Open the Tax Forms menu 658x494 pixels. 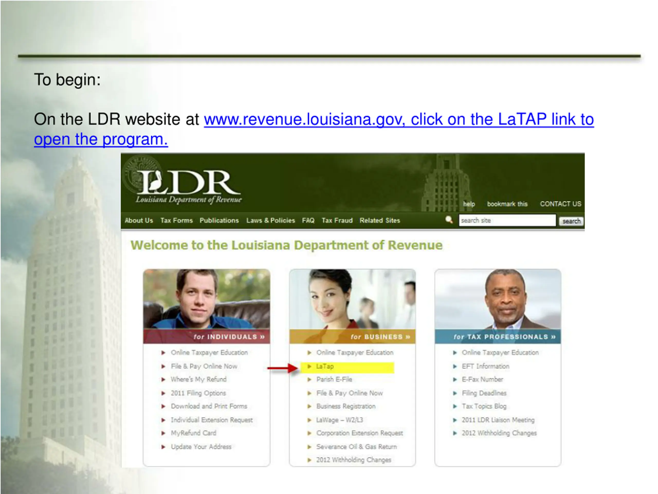[176, 220]
